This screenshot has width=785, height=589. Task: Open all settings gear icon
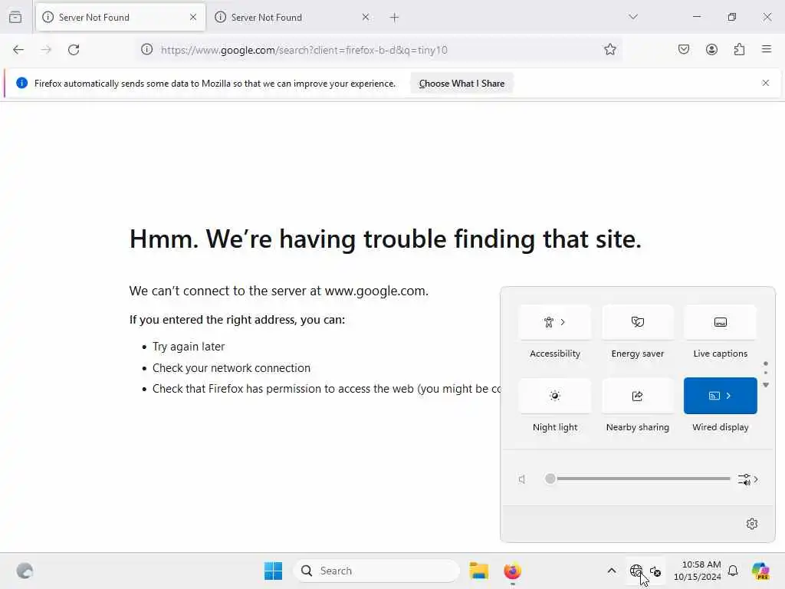point(752,524)
